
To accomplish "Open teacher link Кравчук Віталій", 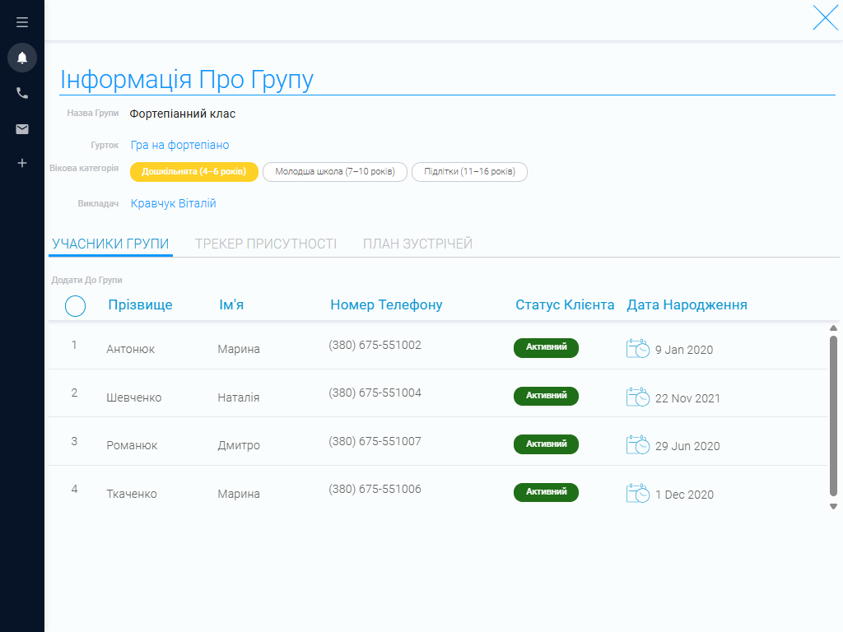I will point(173,204).
